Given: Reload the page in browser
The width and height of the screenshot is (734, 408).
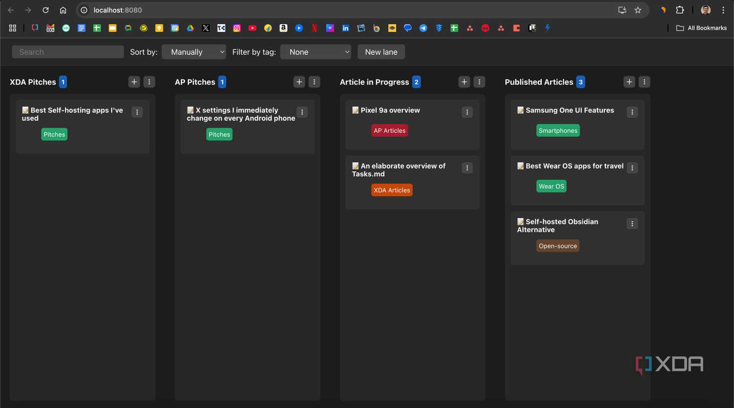Looking at the screenshot, I should tap(46, 10).
